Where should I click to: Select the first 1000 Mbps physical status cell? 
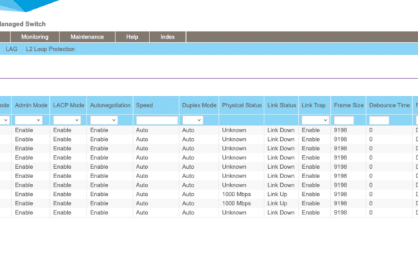pyautogui.click(x=237, y=194)
